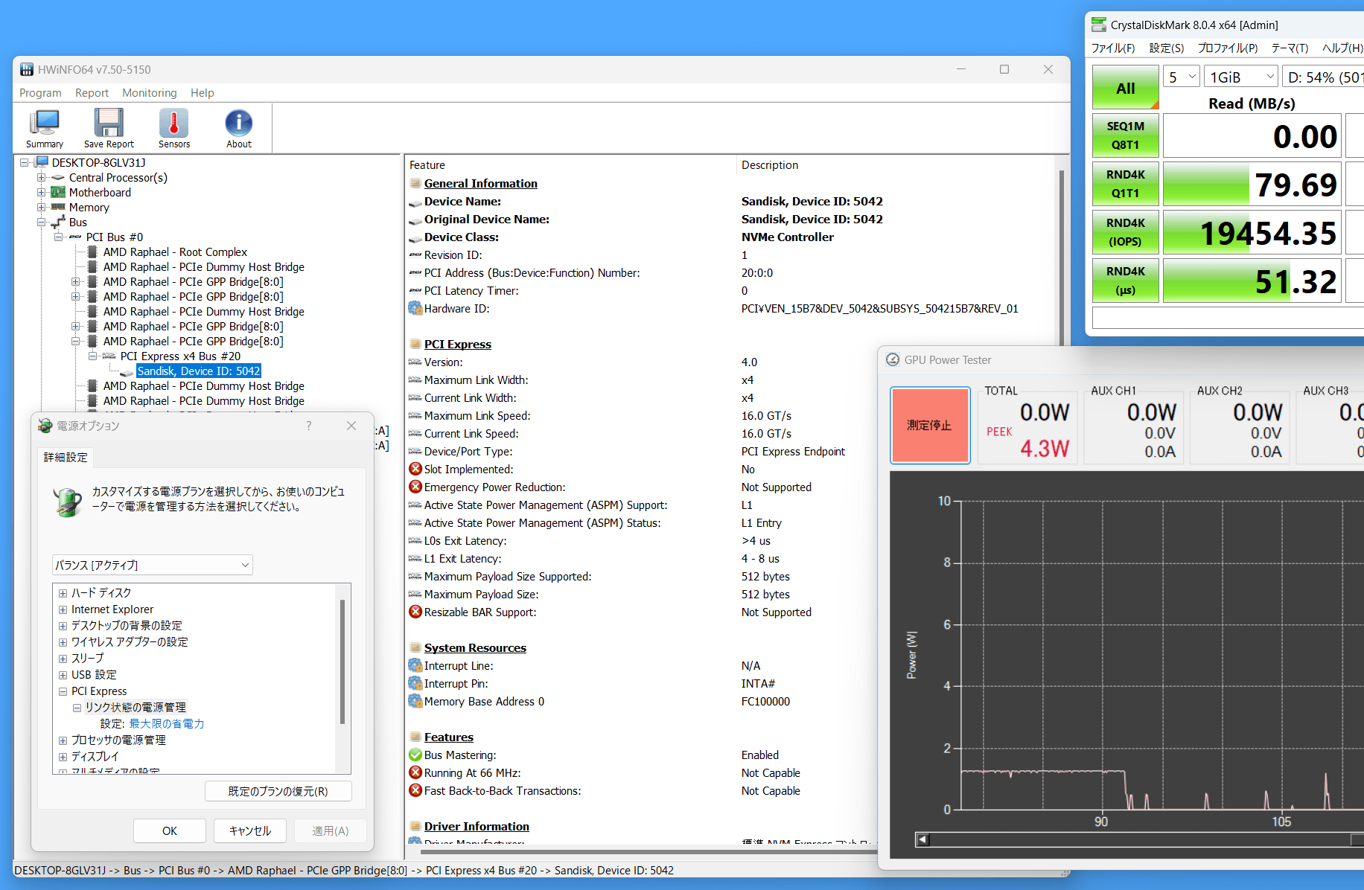The height and width of the screenshot is (890, 1364).
Task: Open the 1GiB test size dropdown
Action: point(1241,77)
